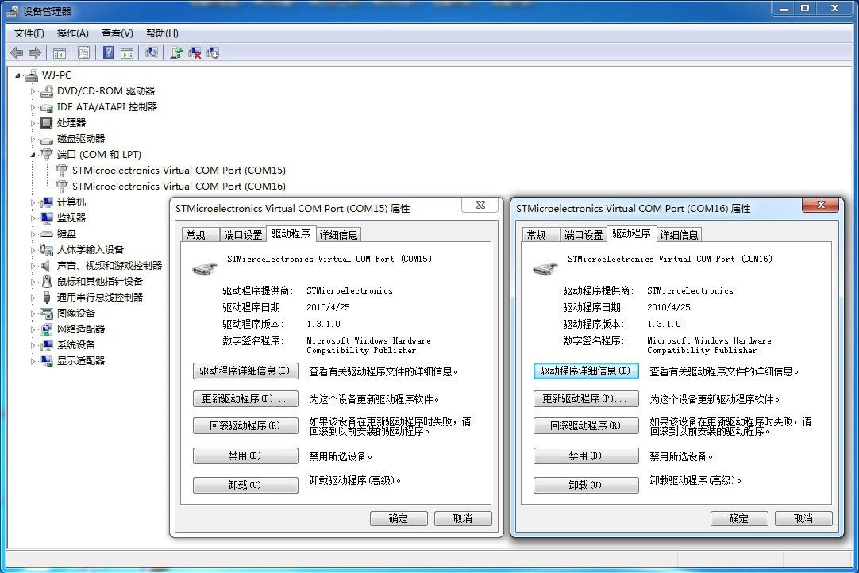Click 禁用(D) in COM15 dialog

point(245,456)
